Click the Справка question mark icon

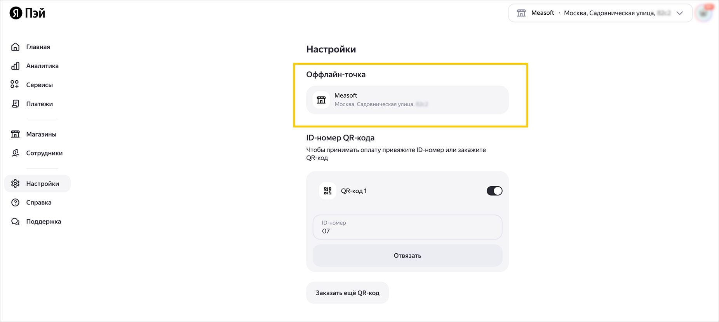[15, 203]
